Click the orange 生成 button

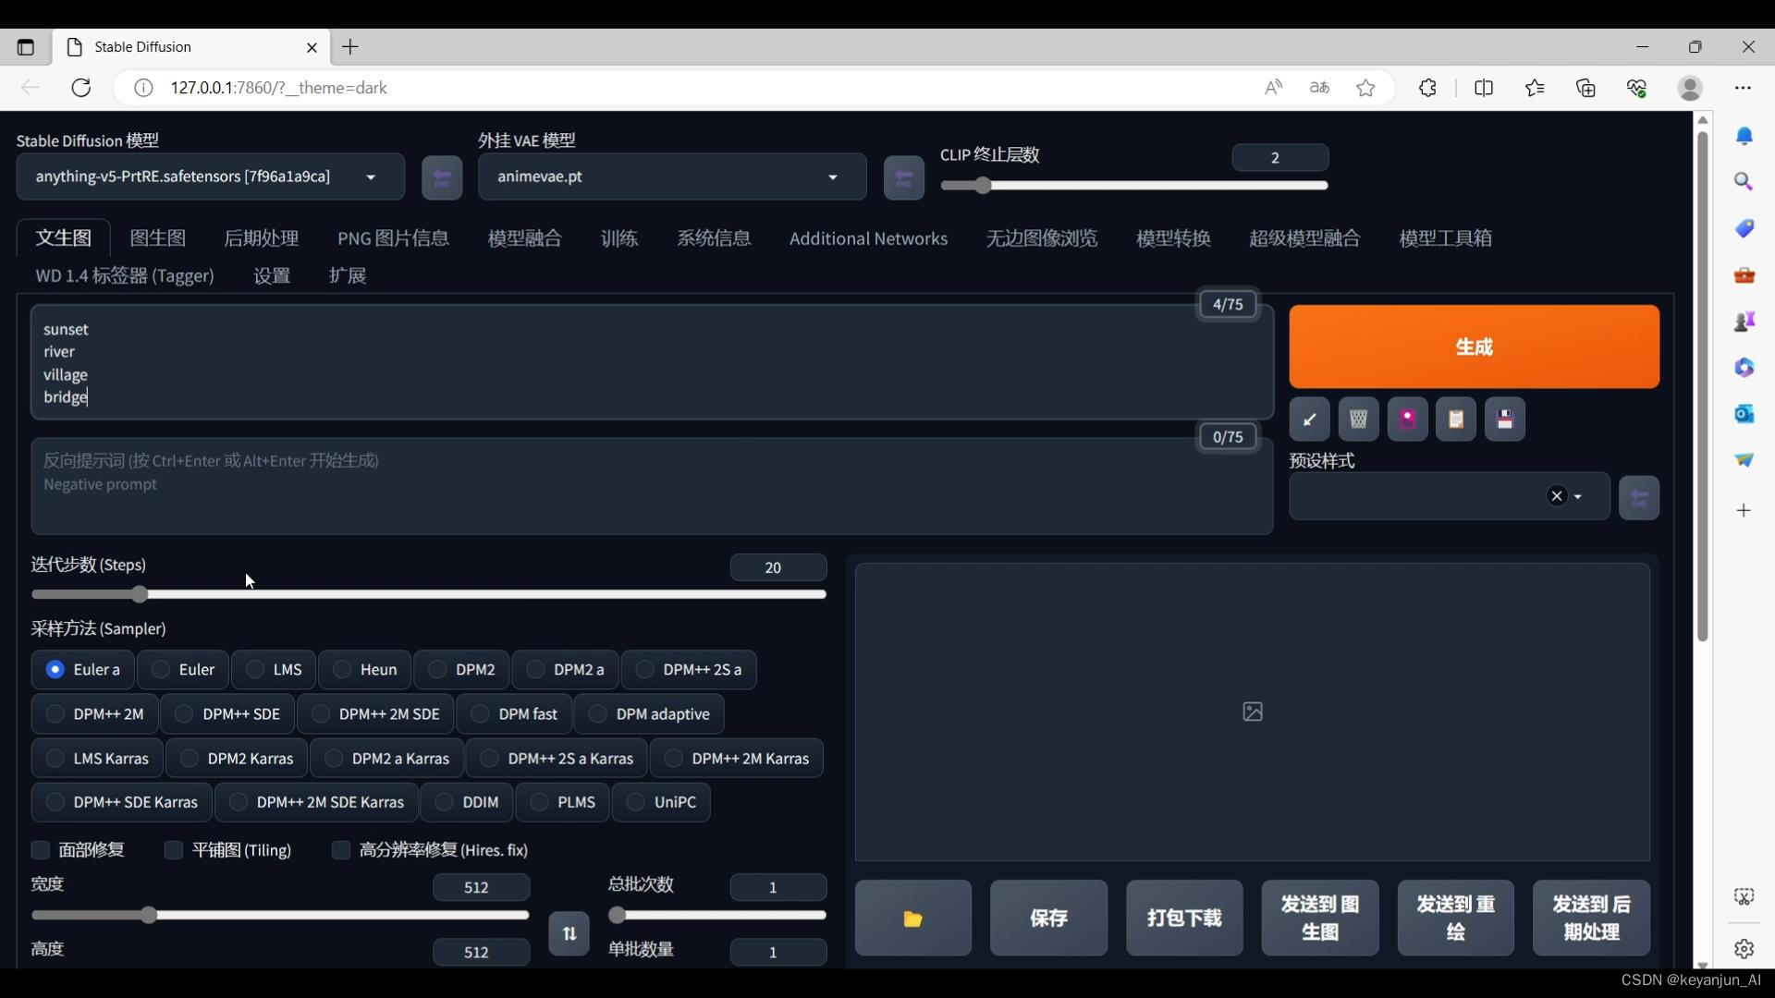(x=1474, y=347)
